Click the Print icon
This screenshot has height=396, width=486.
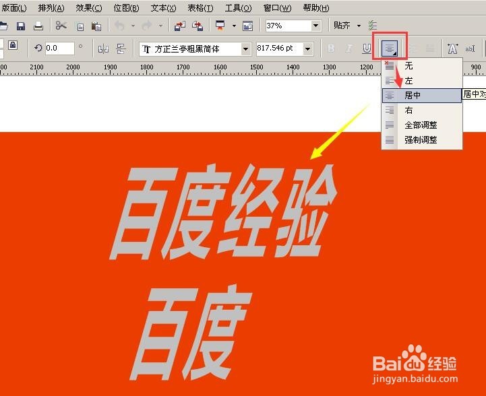point(38,26)
